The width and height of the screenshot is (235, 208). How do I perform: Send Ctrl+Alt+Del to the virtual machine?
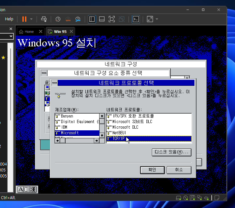(x=44, y=19)
